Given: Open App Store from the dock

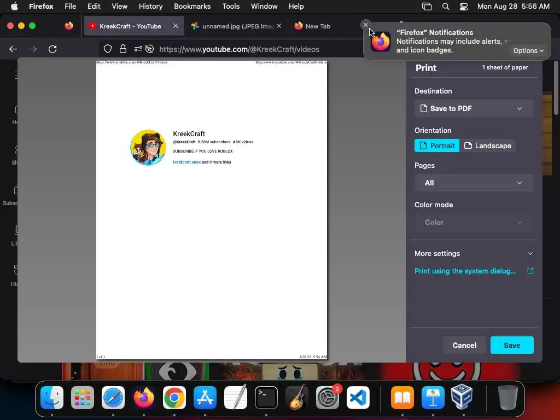Looking at the screenshot, I should [x=205, y=398].
